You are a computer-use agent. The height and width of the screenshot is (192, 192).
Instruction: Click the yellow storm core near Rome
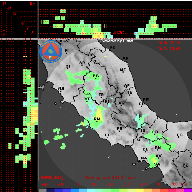click(x=99, y=113)
